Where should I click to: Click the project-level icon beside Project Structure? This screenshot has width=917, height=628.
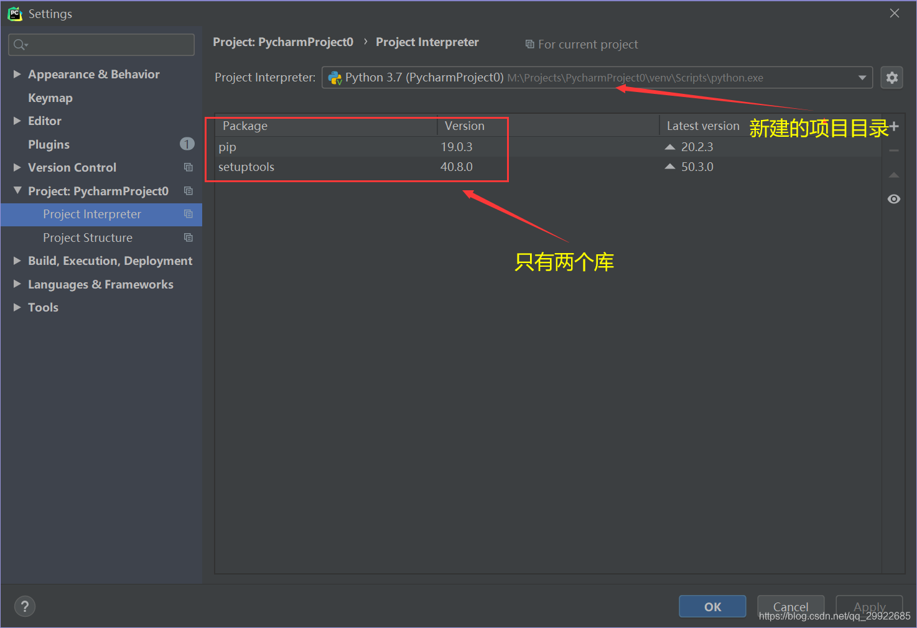pos(189,238)
